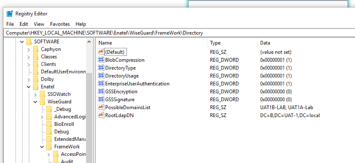The height and width of the screenshot is (163, 355).
Task: Expand the Classes key
Action: [29, 57]
